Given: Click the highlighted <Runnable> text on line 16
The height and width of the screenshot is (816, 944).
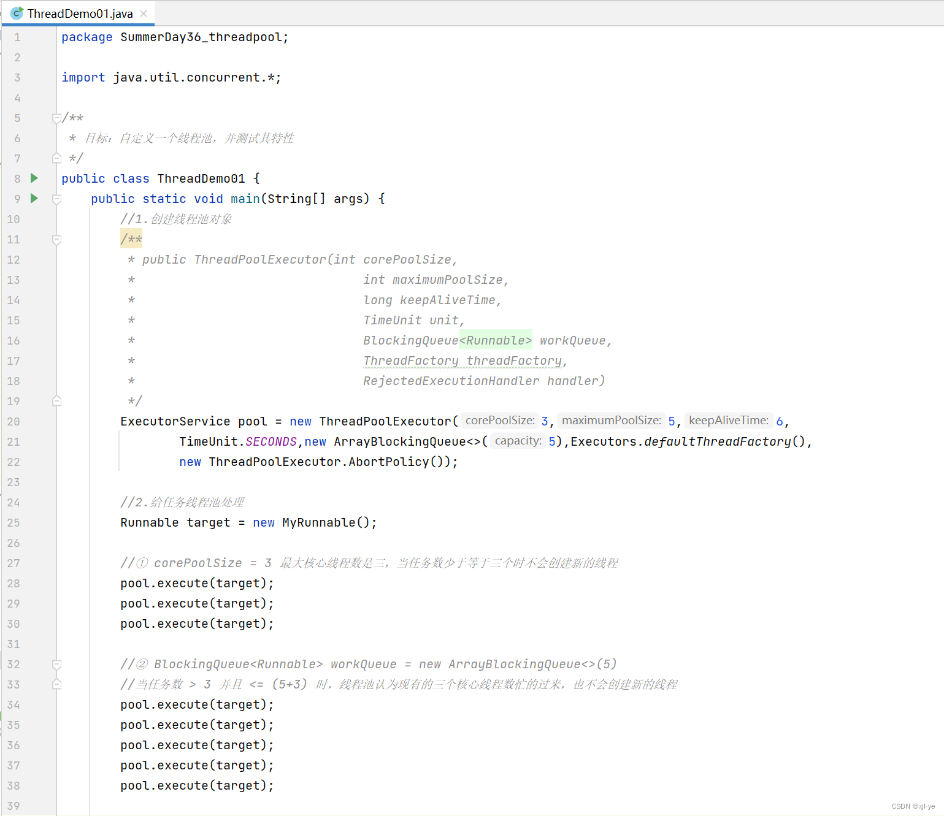Looking at the screenshot, I should [496, 340].
